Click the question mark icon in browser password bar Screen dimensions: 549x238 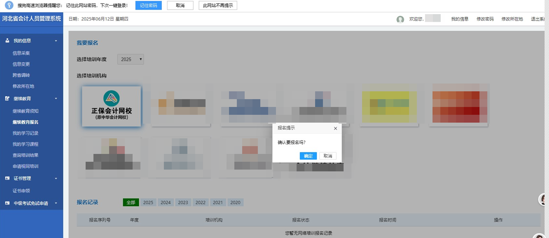[x=8, y=5]
